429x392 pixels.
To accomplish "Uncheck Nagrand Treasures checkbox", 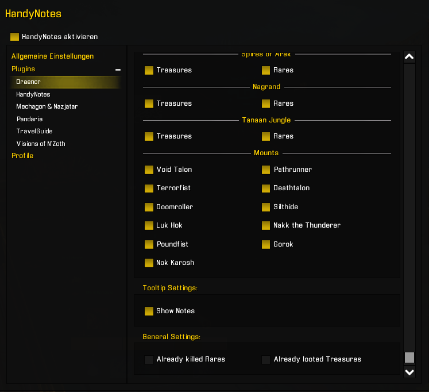I will [149, 103].
